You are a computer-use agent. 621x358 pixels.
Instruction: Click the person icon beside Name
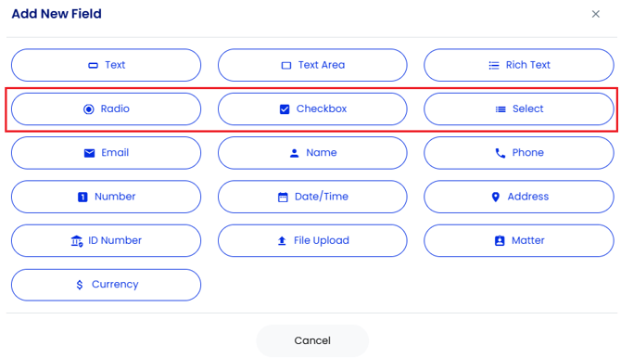tap(294, 153)
